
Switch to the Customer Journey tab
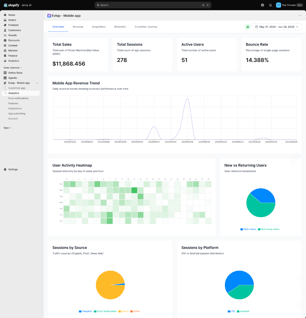[146, 27]
